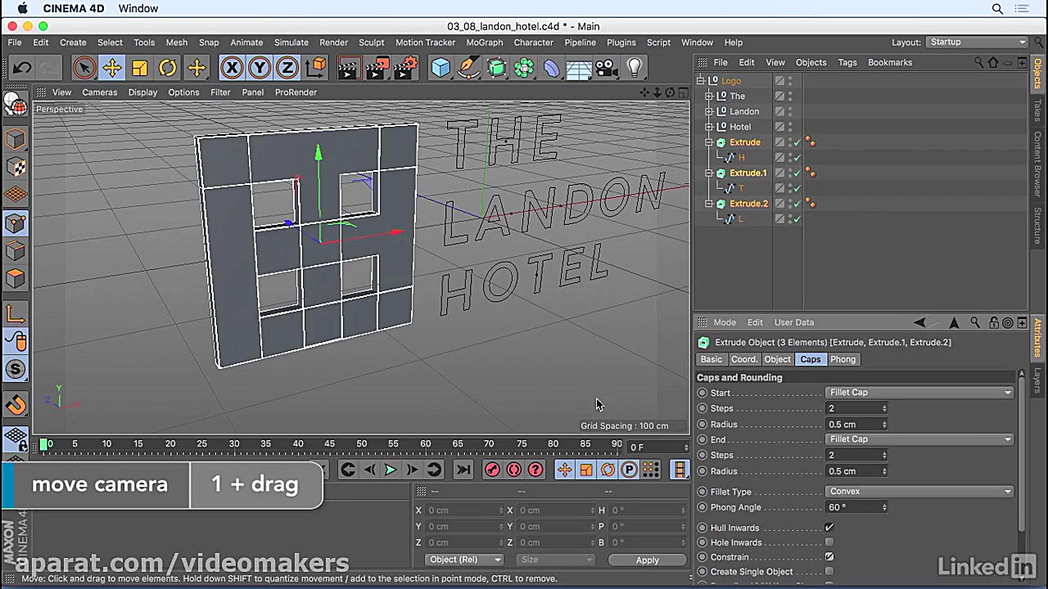Expand the Landon object in tree
Image resolution: width=1048 pixels, height=589 pixels.
coord(709,111)
